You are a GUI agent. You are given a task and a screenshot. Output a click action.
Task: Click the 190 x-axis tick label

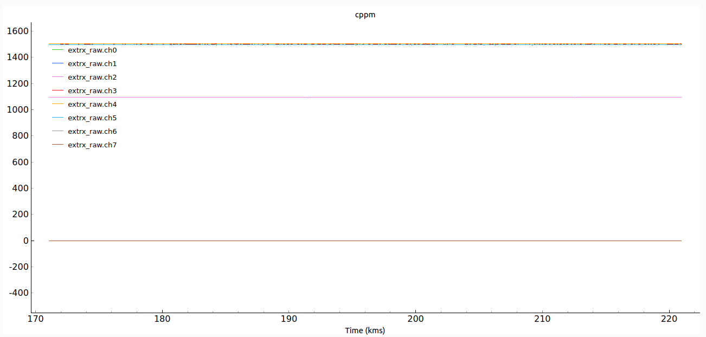coord(288,319)
